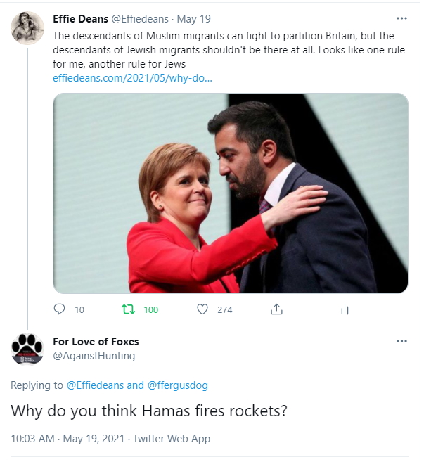
Task: Click the share tweet icon
Action: coord(276,309)
